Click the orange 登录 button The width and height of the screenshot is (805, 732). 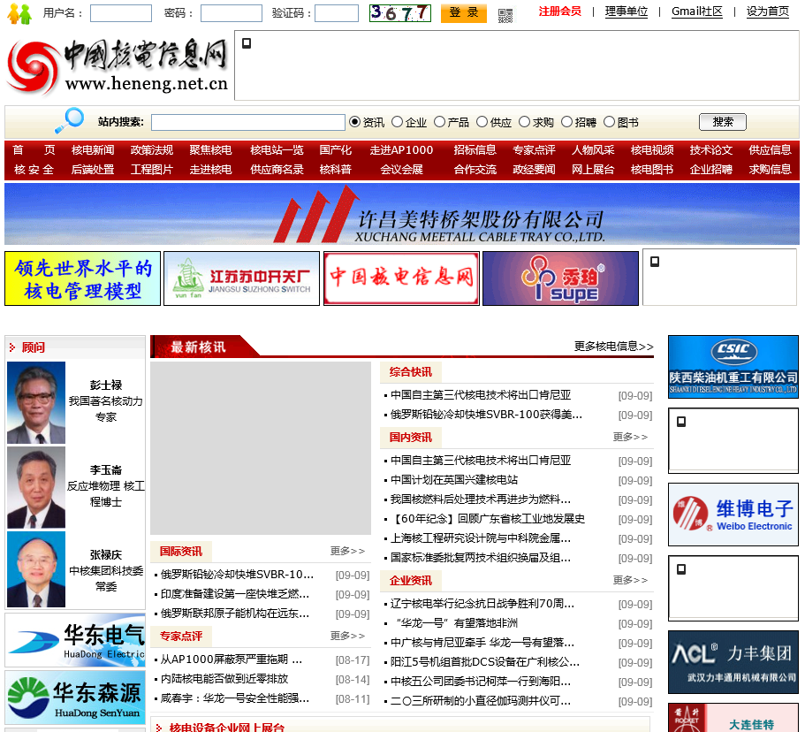pos(464,13)
